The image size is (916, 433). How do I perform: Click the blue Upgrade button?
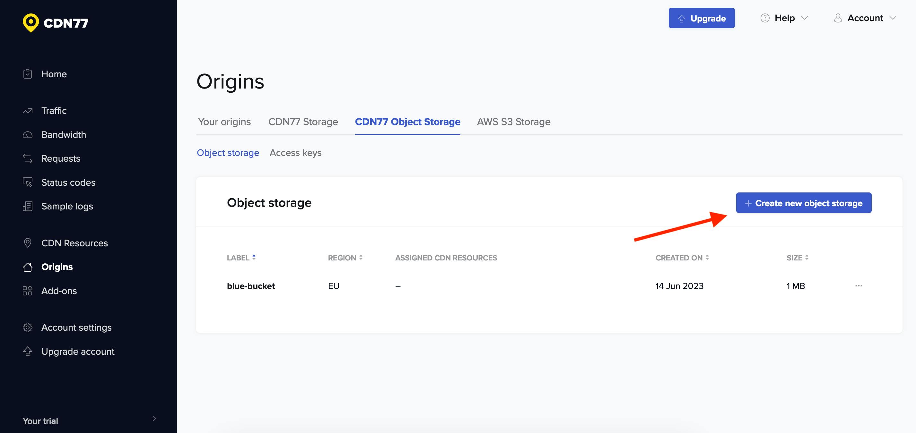[x=702, y=18]
